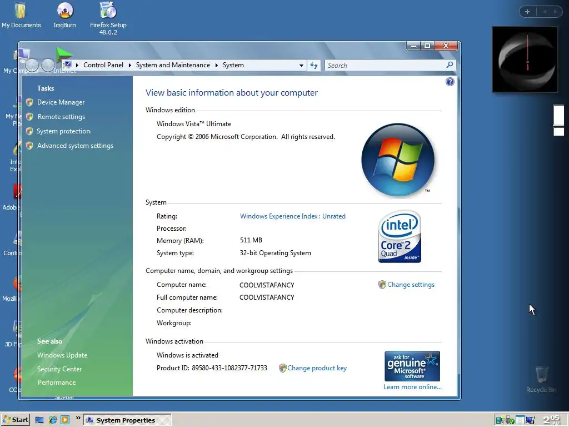Launch Windows Media Player from quick launch
The height and width of the screenshot is (427, 569).
tap(65, 420)
